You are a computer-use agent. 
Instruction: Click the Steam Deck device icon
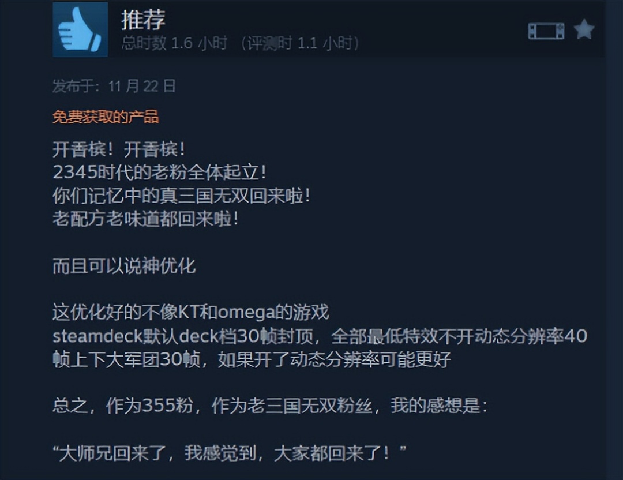click(x=546, y=31)
